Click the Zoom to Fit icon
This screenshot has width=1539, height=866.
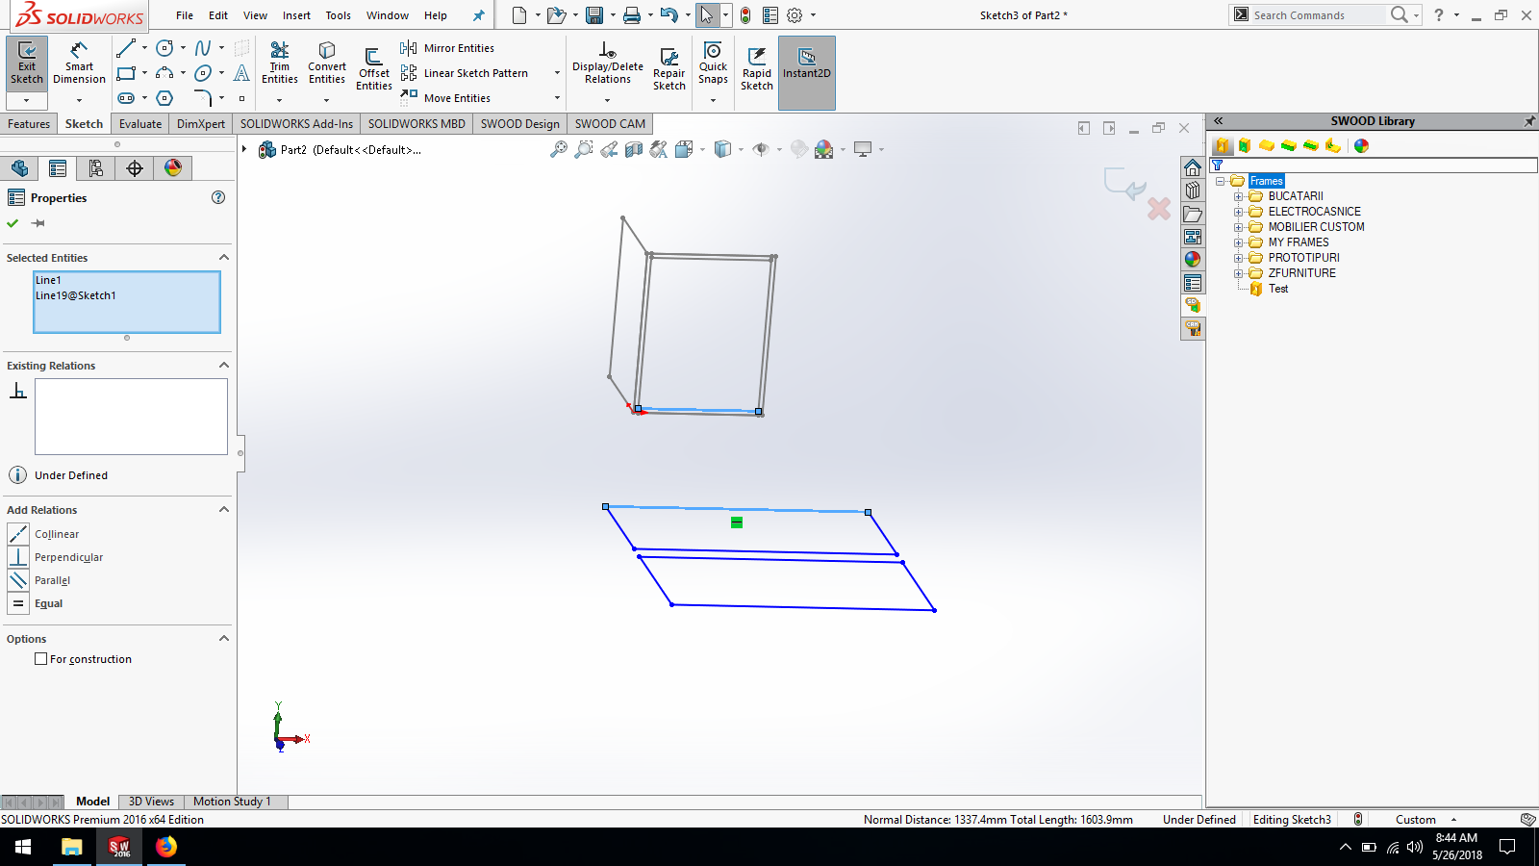tap(559, 149)
